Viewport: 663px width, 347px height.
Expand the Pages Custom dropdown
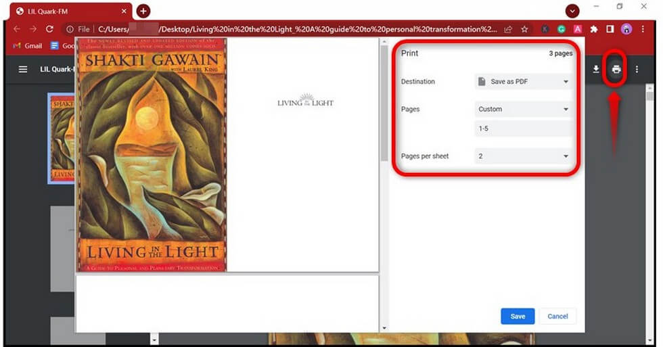523,109
